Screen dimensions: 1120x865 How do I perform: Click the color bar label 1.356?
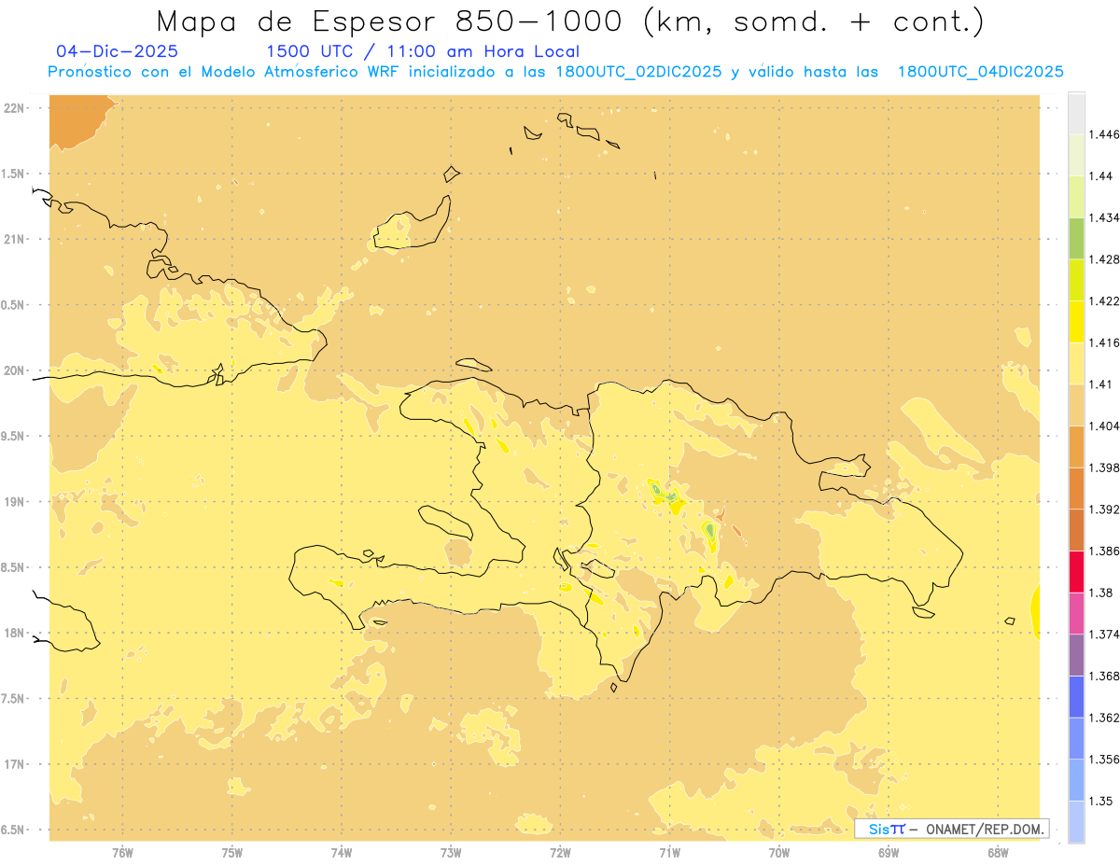click(1104, 759)
